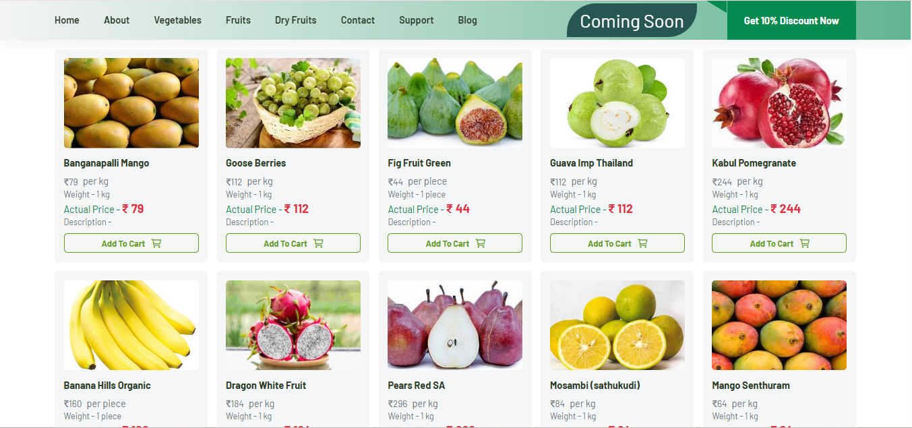This screenshot has height=428, width=912.
Task: Open Mango Senthuram product title
Action: [751, 386]
